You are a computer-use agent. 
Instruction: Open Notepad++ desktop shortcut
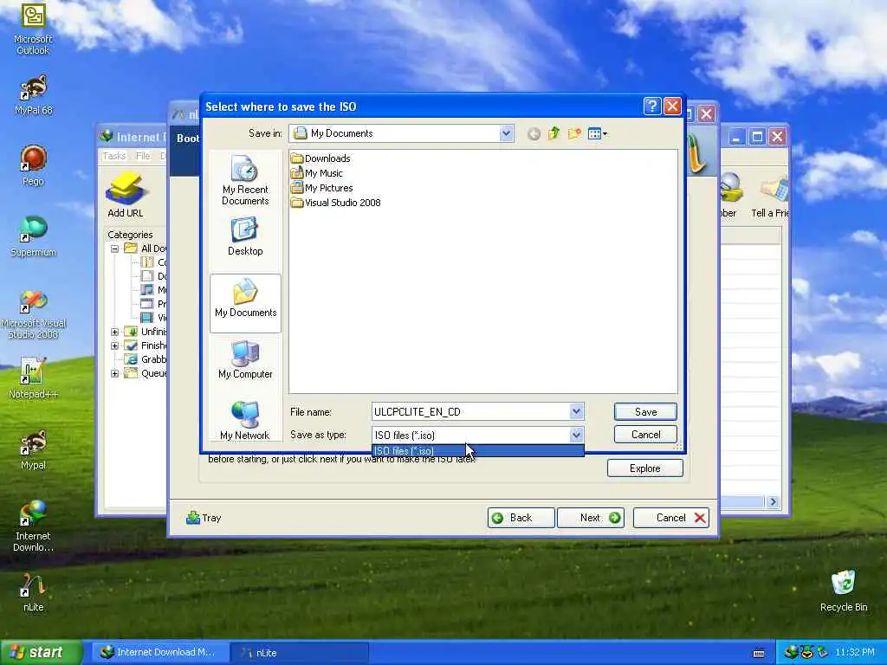coord(34,378)
